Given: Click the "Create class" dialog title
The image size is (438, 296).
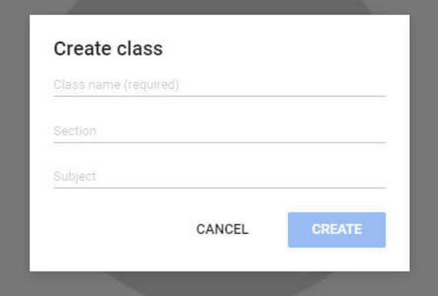Looking at the screenshot, I should tap(108, 49).
